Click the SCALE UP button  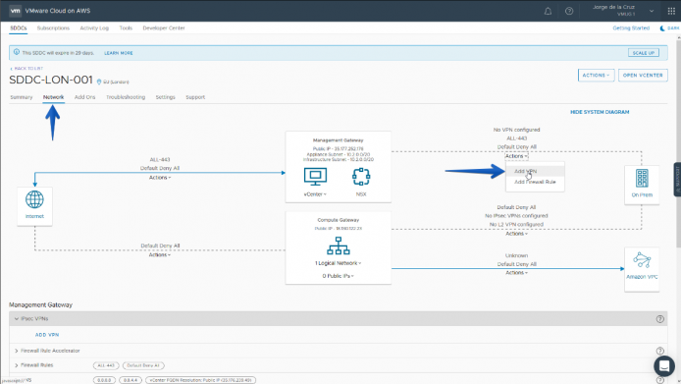click(x=643, y=53)
